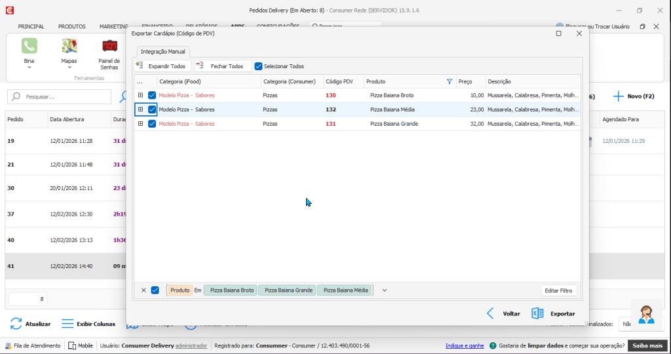This screenshot has height=354, width=671.
Task: Click the Pesquisar field in orders window
Action: [x=59, y=97]
